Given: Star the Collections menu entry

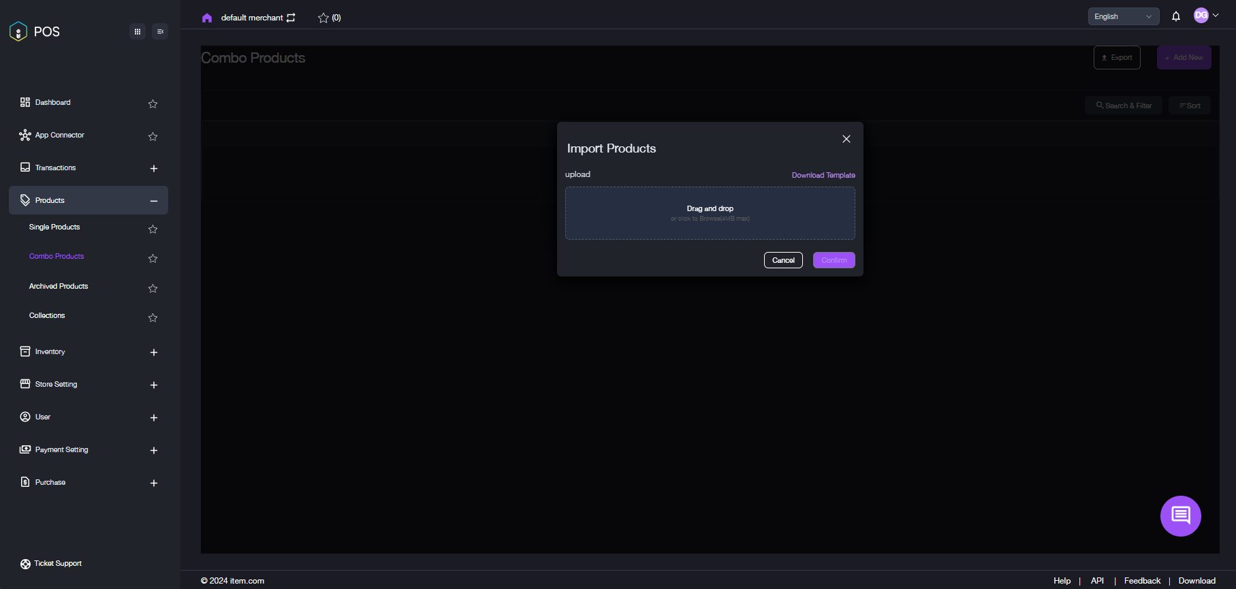Looking at the screenshot, I should click(x=153, y=317).
